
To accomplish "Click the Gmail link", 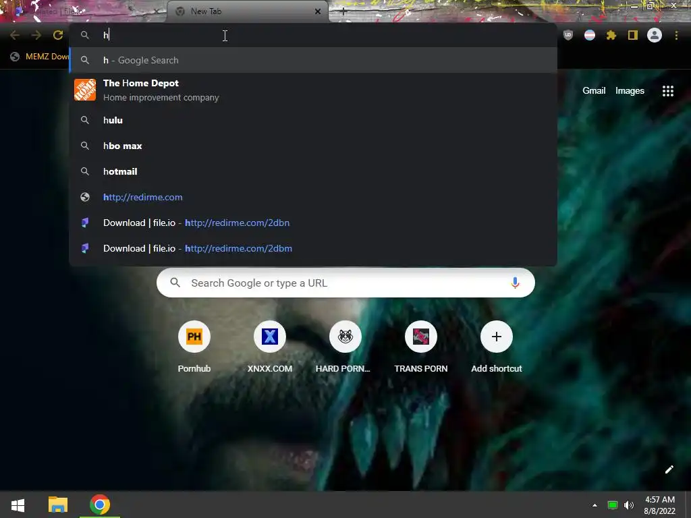I will pyautogui.click(x=594, y=91).
